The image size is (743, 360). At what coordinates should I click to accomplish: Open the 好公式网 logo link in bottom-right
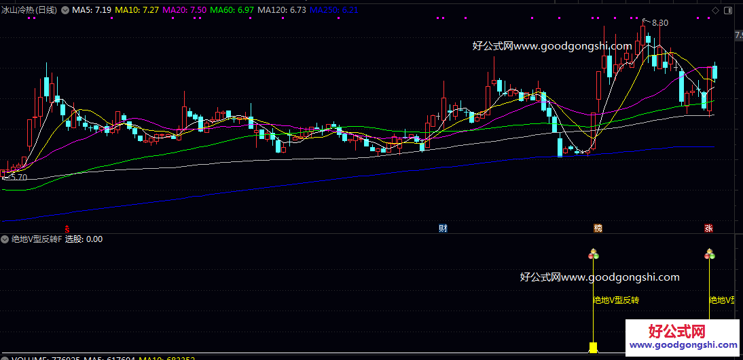[683, 336]
